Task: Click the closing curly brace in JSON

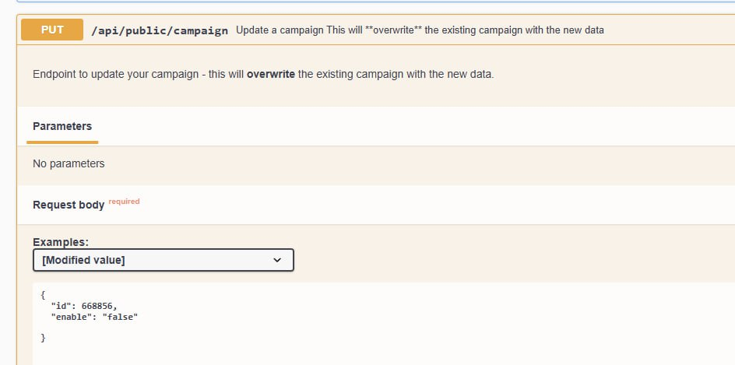Action: [x=43, y=338]
